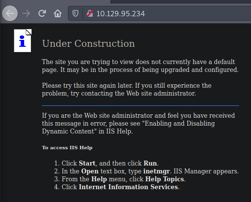Screen dimensions: 251x202
Task: Click the first paragraph about default page
Action: click(x=140, y=66)
